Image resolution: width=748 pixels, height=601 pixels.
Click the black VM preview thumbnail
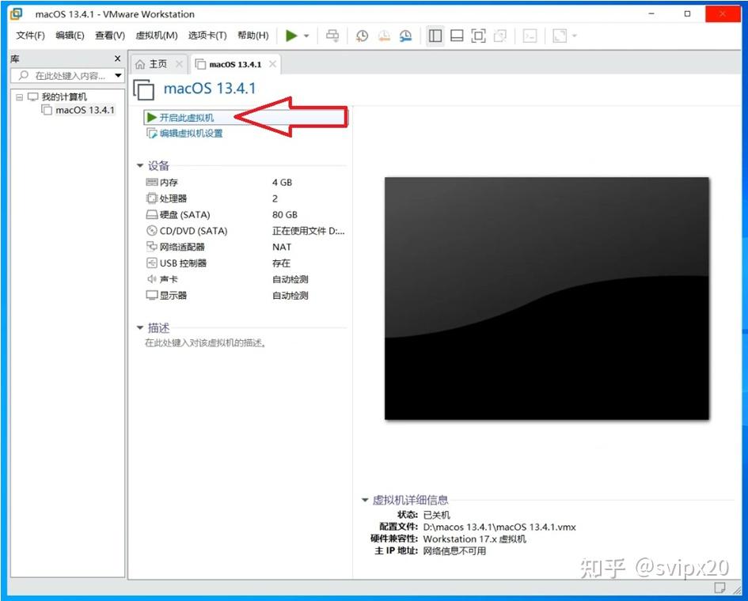click(x=547, y=299)
